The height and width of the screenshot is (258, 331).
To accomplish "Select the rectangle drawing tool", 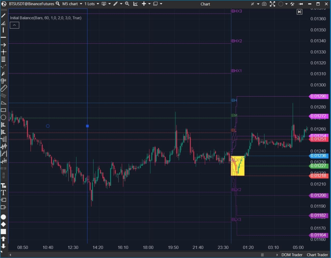I will click(4, 110).
